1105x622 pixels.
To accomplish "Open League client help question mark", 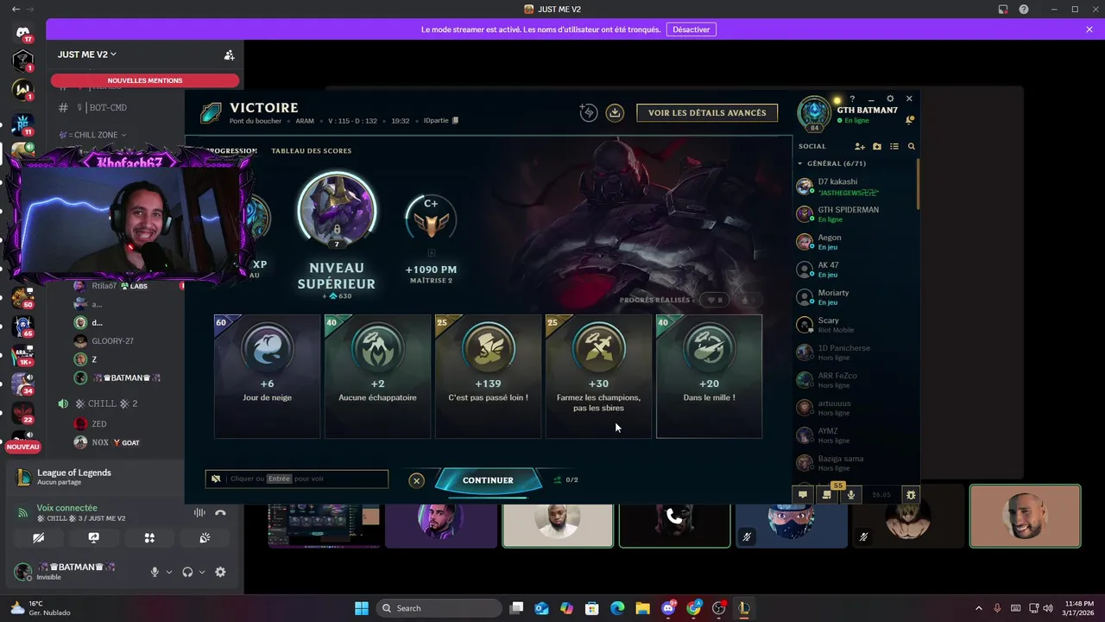I will [852, 99].
